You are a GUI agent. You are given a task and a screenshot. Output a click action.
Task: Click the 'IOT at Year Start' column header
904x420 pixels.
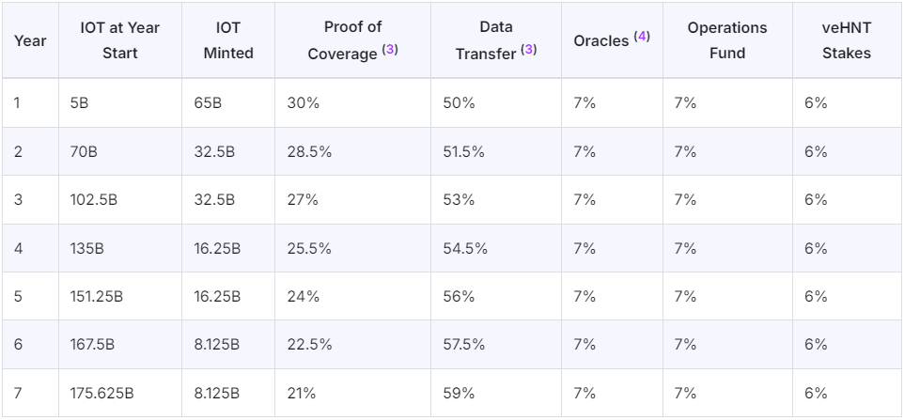(x=118, y=40)
